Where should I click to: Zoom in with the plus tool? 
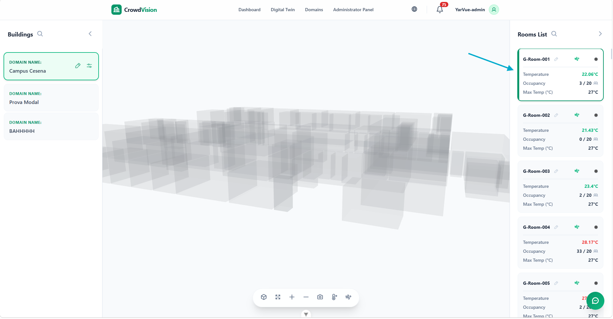pyautogui.click(x=292, y=297)
